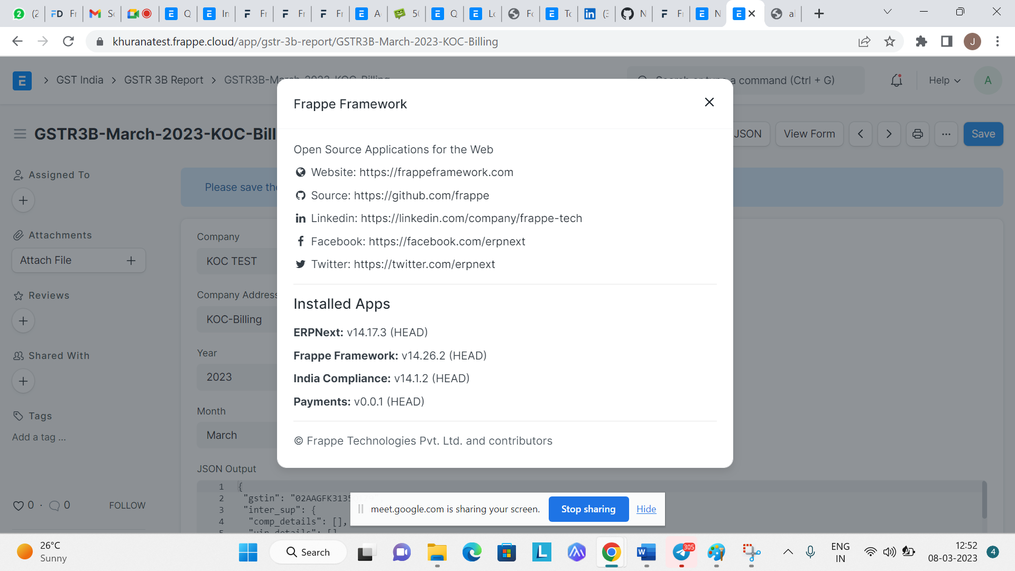1015x571 pixels.
Task: Close the Frappe Framework dialog
Action: pyautogui.click(x=709, y=103)
